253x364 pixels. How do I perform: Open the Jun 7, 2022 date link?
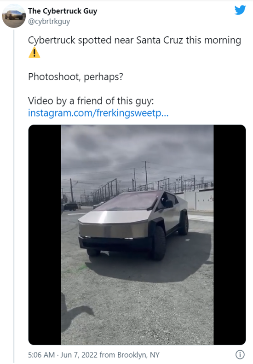click(79, 355)
